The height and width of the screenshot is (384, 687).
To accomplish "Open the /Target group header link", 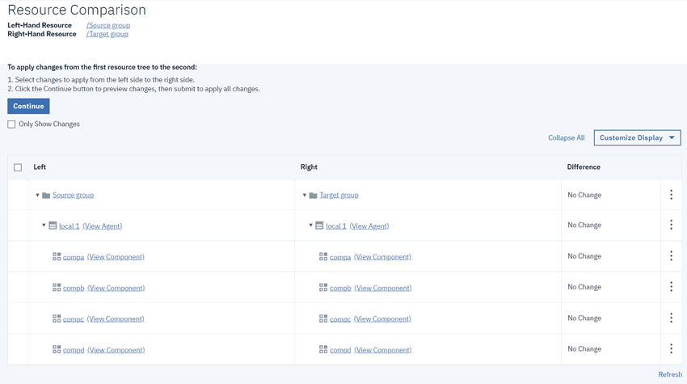I will (x=107, y=34).
